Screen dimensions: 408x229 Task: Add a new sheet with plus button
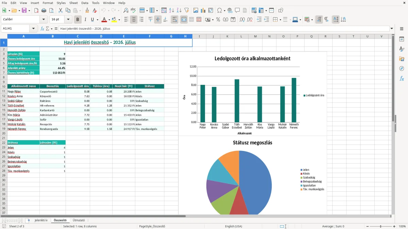tap(29, 220)
